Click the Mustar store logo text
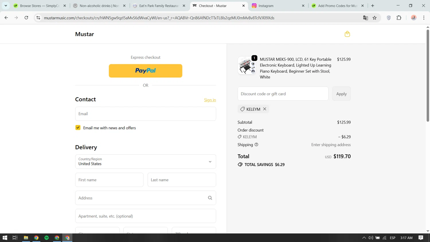This screenshot has width=430, height=242. click(x=85, y=34)
